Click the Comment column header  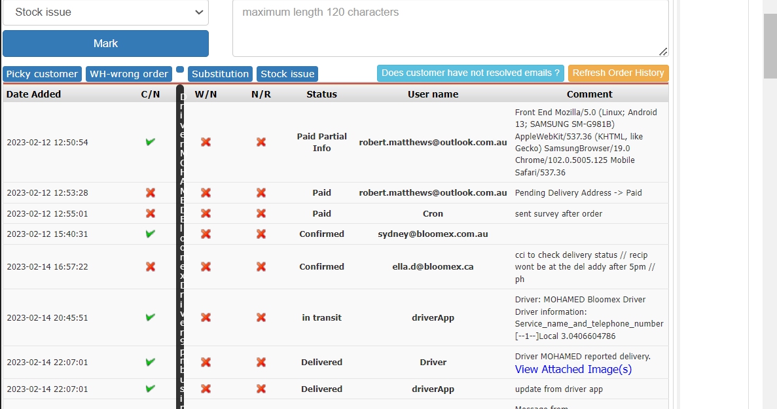[x=590, y=94]
